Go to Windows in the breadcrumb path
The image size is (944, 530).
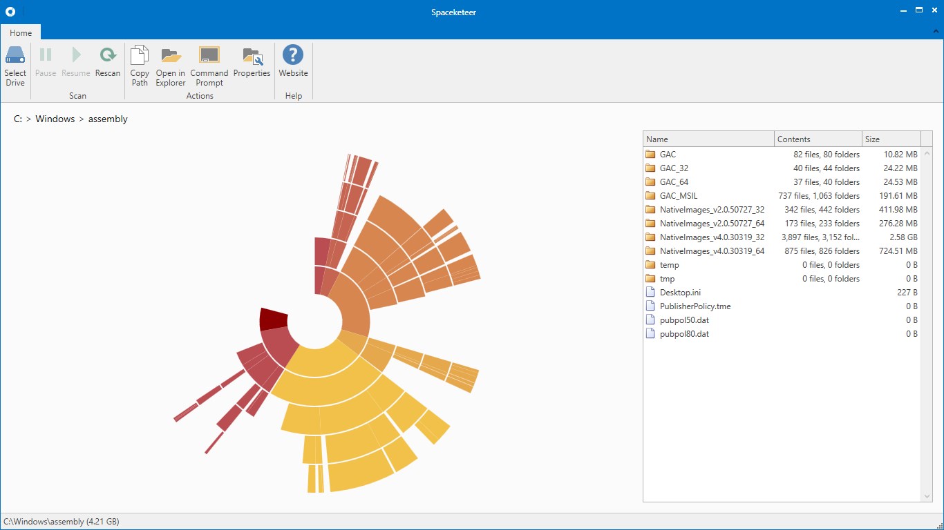pos(55,119)
